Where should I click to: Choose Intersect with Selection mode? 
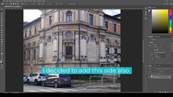click(18, 4)
